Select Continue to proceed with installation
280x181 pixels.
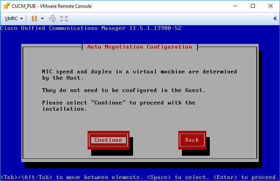108,140
